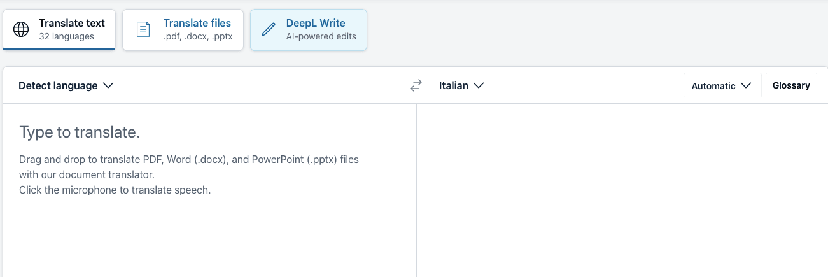The image size is (828, 277).
Task: Open the Detect language source dropdown
Action: 66,85
